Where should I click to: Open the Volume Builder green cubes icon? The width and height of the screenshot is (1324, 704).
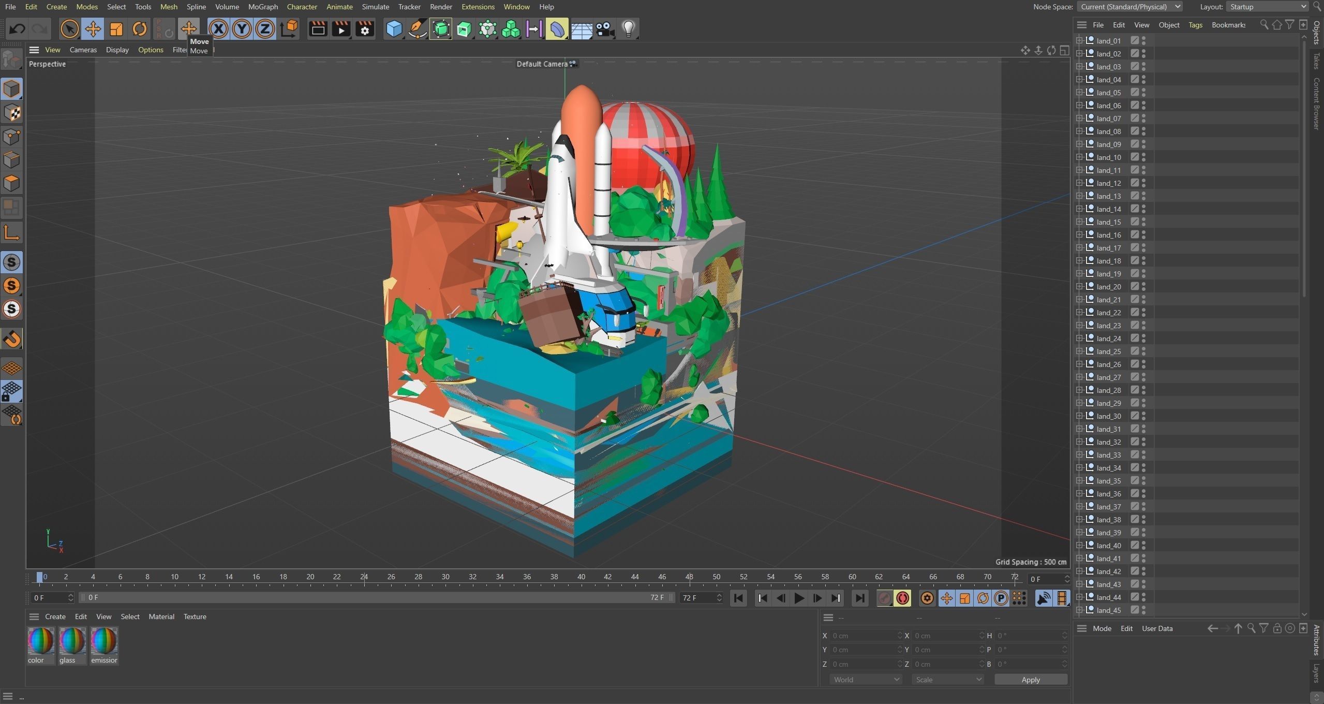[x=511, y=28]
